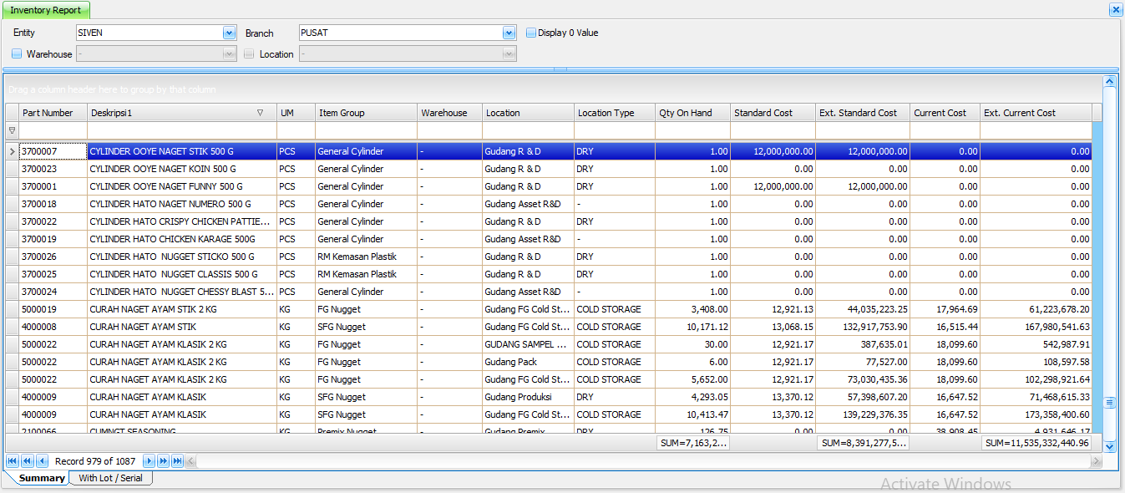1125x493 pixels.
Task: Sort by UM column header
Action: (x=296, y=113)
